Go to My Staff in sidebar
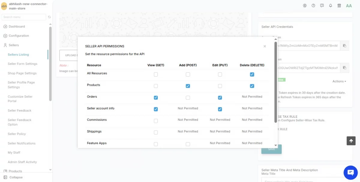 click(x=14, y=153)
